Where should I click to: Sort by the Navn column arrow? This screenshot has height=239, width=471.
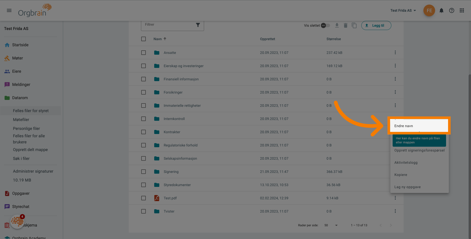point(165,39)
